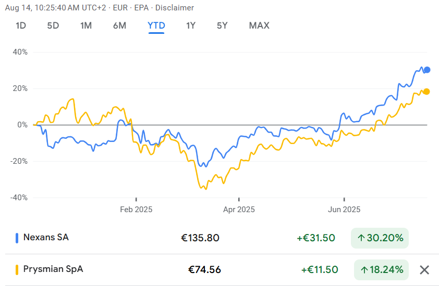
Task: Click the blue Nexans SA legend color bar
Action: (17, 238)
